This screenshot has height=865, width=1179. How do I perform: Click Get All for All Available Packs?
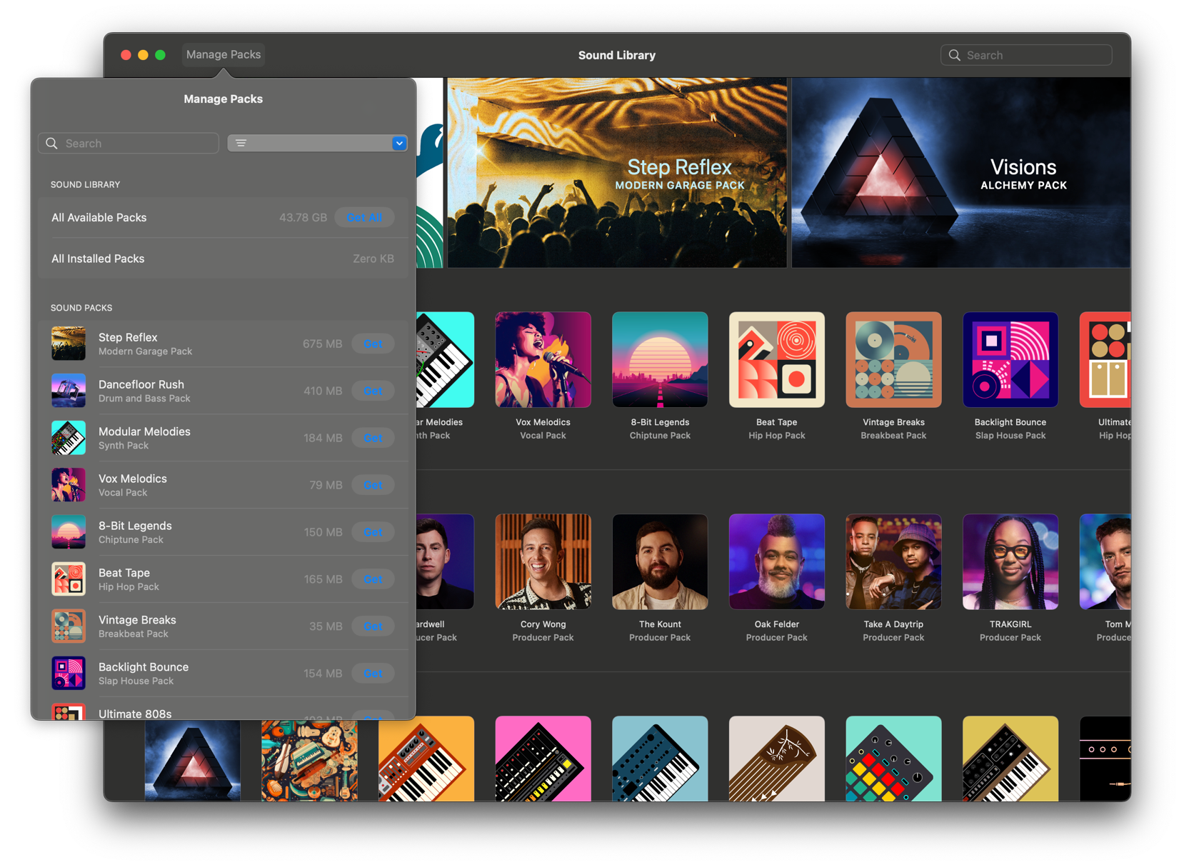point(364,217)
